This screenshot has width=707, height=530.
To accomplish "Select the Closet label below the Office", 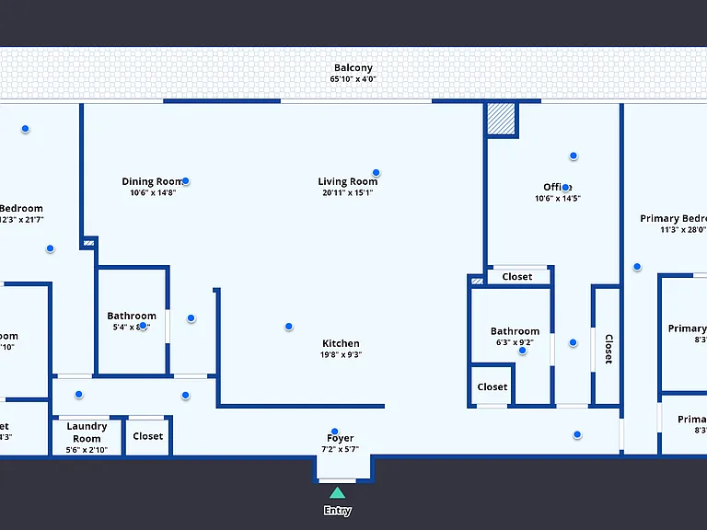I will coord(517,276).
